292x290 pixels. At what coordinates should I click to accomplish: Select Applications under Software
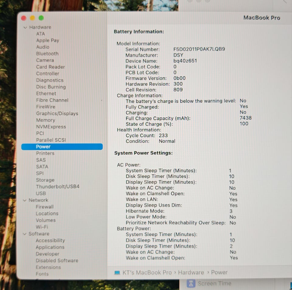pyautogui.click(x=50, y=247)
